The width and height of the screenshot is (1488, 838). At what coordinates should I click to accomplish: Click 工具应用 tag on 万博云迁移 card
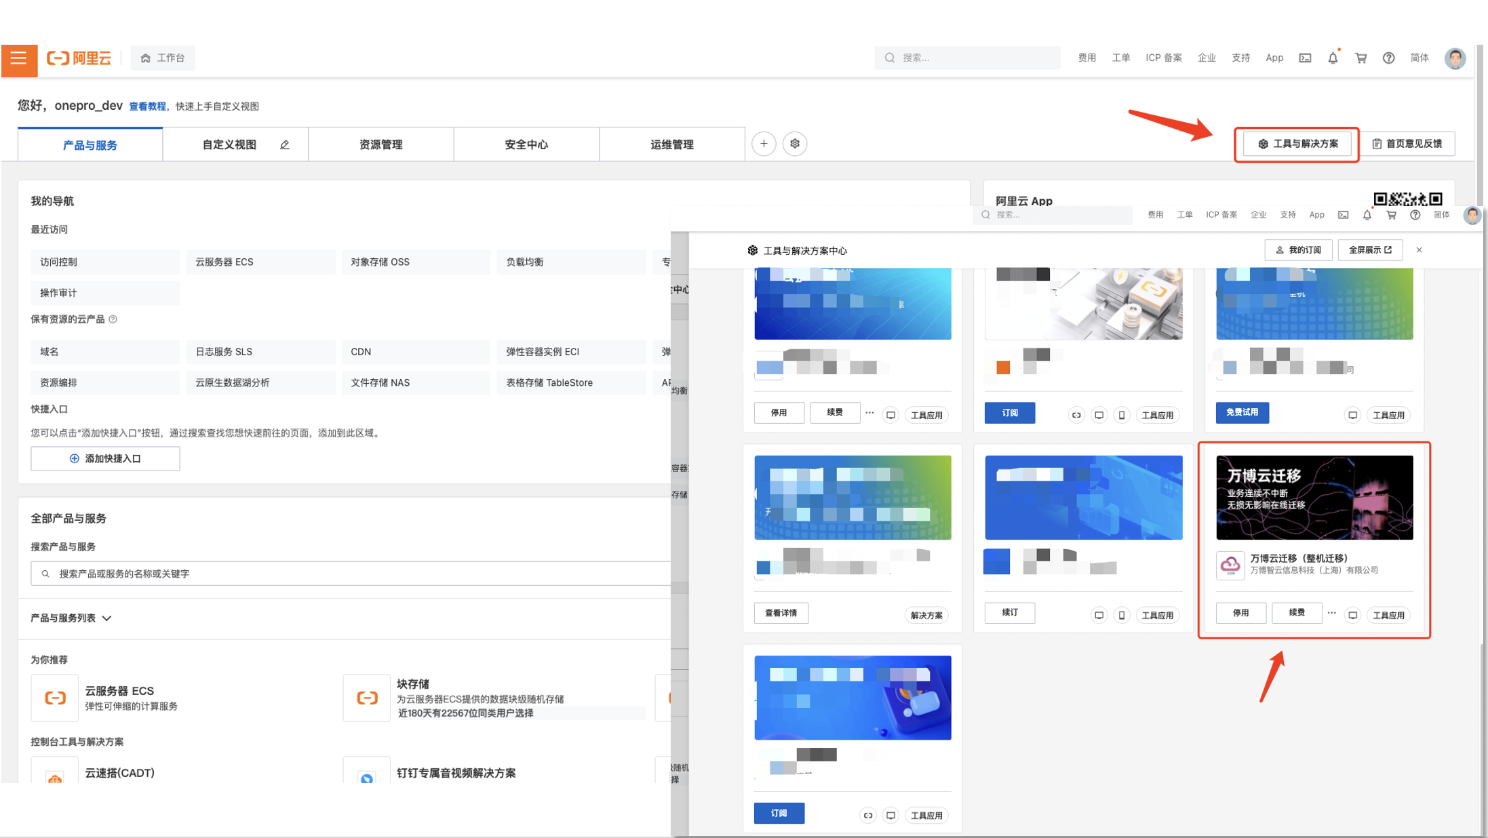click(1388, 616)
